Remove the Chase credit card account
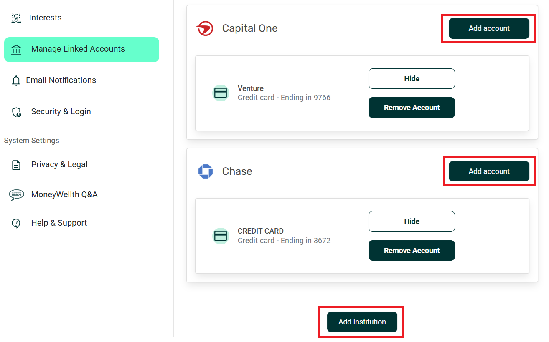549x342 pixels. (x=412, y=251)
